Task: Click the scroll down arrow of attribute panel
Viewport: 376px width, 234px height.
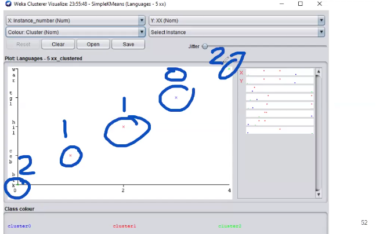Action: coord(319,195)
